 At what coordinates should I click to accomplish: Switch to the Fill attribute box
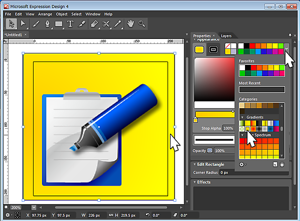point(199,49)
